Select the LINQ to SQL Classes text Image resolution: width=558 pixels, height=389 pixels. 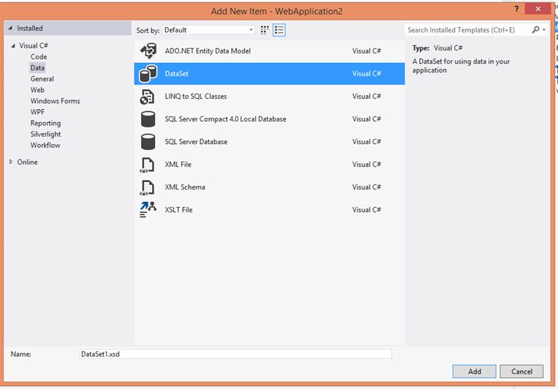196,97
